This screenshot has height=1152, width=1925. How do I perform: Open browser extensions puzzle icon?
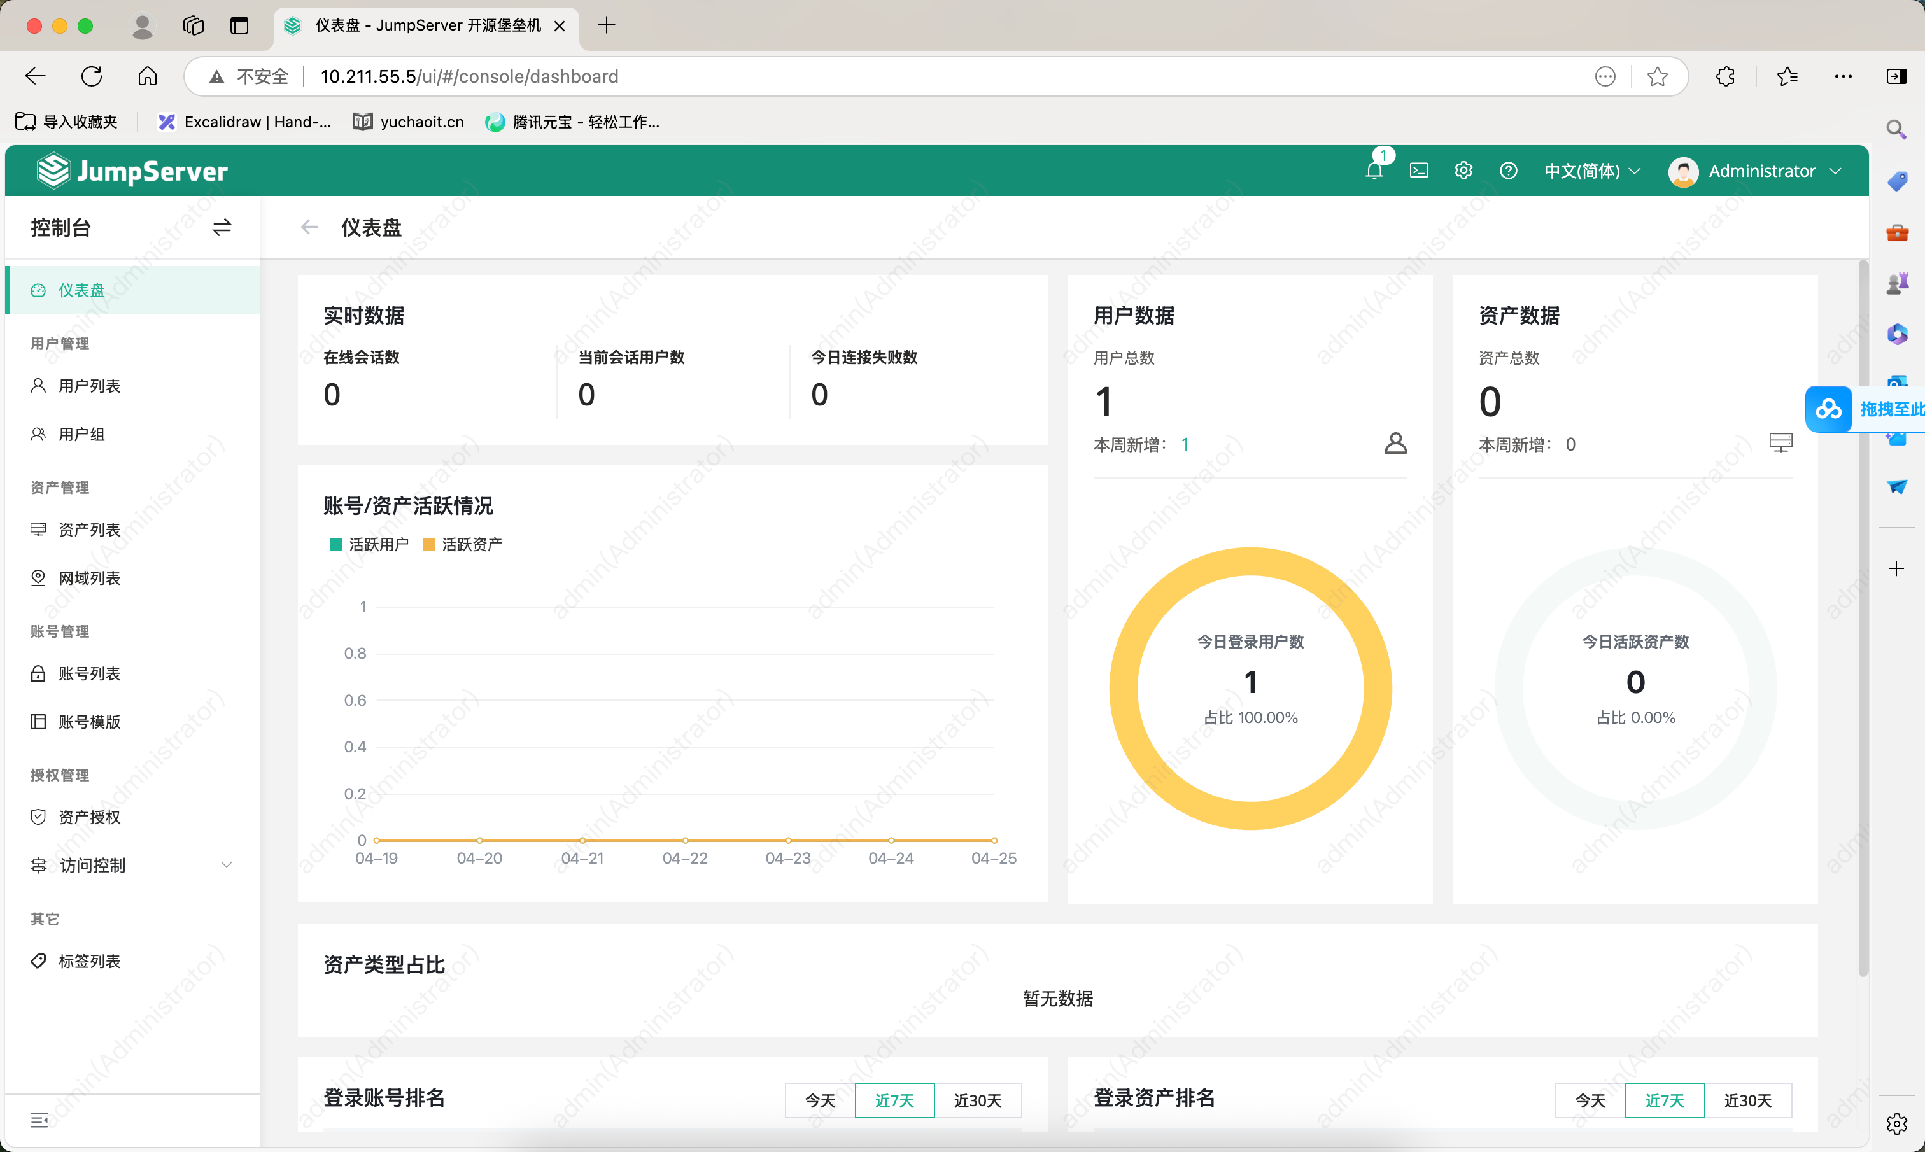coord(1724,76)
